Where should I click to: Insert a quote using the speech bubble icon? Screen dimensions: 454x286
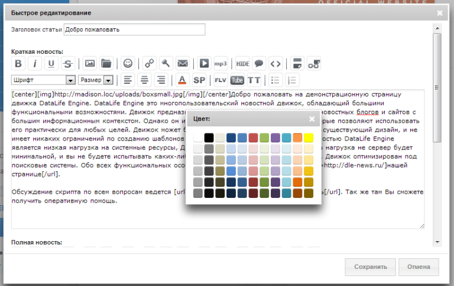pyautogui.click(x=259, y=63)
